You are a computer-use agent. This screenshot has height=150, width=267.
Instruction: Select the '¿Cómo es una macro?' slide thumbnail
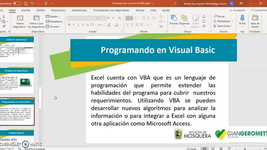pos(16,49)
